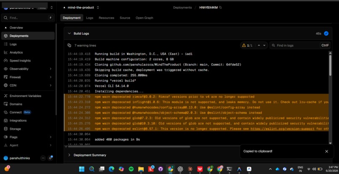Click the blue build success checkmark
Screen dimensions: 339x174
click(x=326, y=34)
